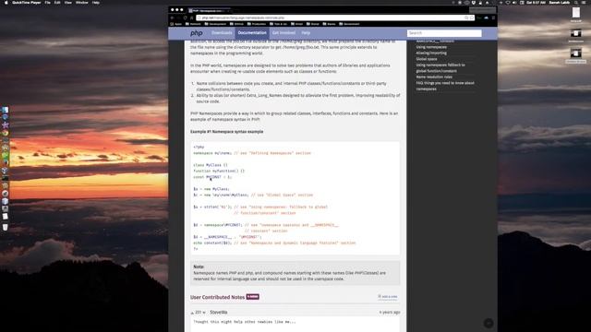Screen dimensions: 591x332
Task: Open the File menu in menu bar
Action: (47, 3)
